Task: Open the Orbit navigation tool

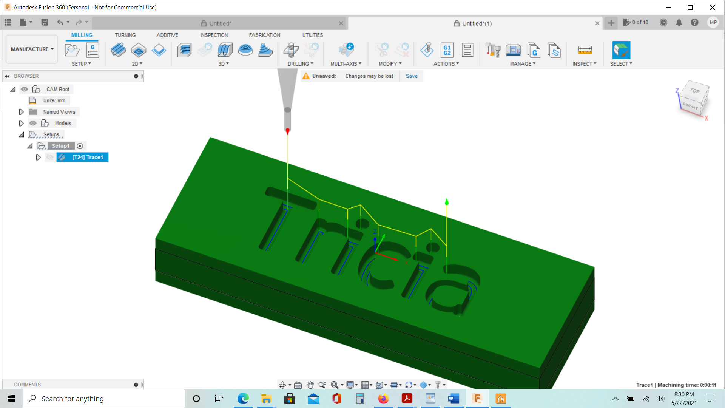Action: point(282,385)
